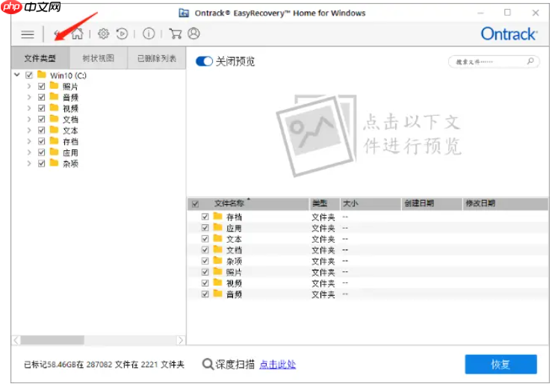The width and height of the screenshot is (558, 387).
Task: Click 应用 folder icon in tree
Action: 54,152
